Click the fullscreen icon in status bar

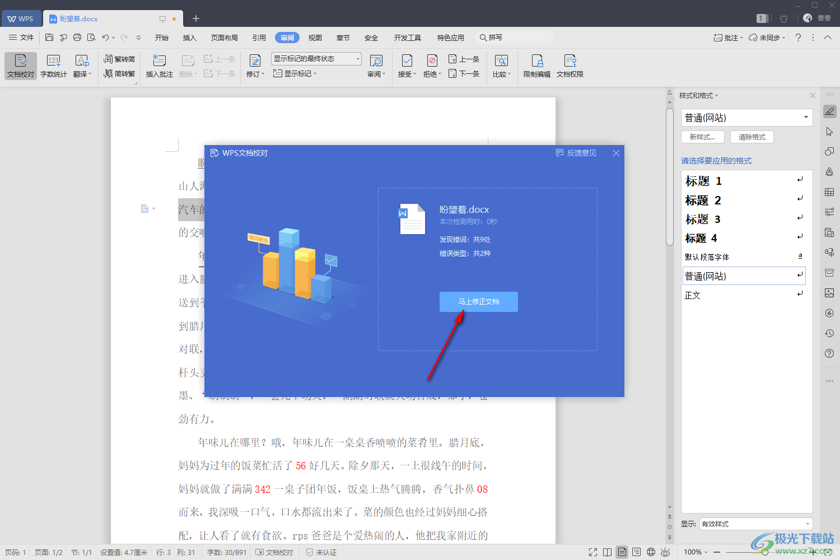(593, 552)
